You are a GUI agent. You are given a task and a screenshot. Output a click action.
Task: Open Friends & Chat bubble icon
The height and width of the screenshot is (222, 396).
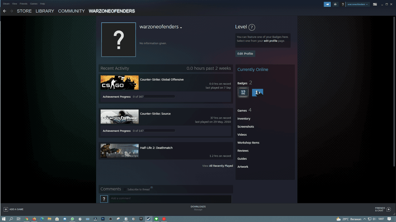point(389,209)
